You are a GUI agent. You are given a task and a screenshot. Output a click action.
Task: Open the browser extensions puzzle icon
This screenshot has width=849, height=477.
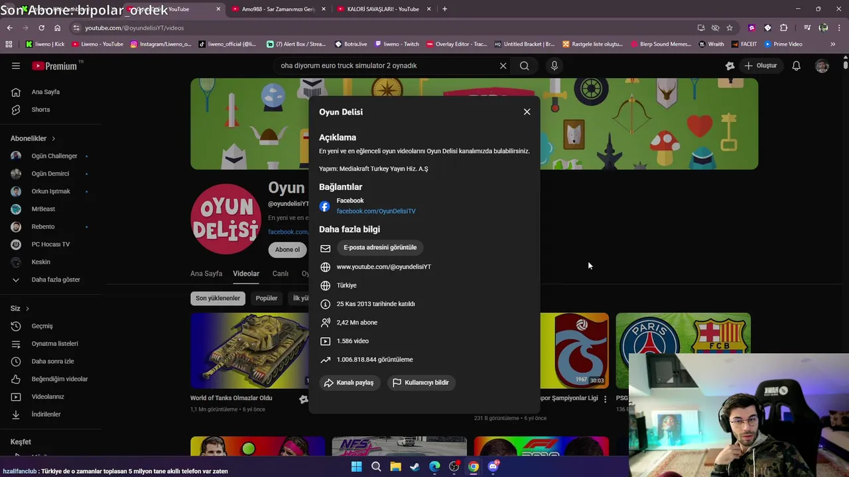tap(784, 28)
